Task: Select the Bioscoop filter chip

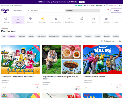Action: point(107,36)
